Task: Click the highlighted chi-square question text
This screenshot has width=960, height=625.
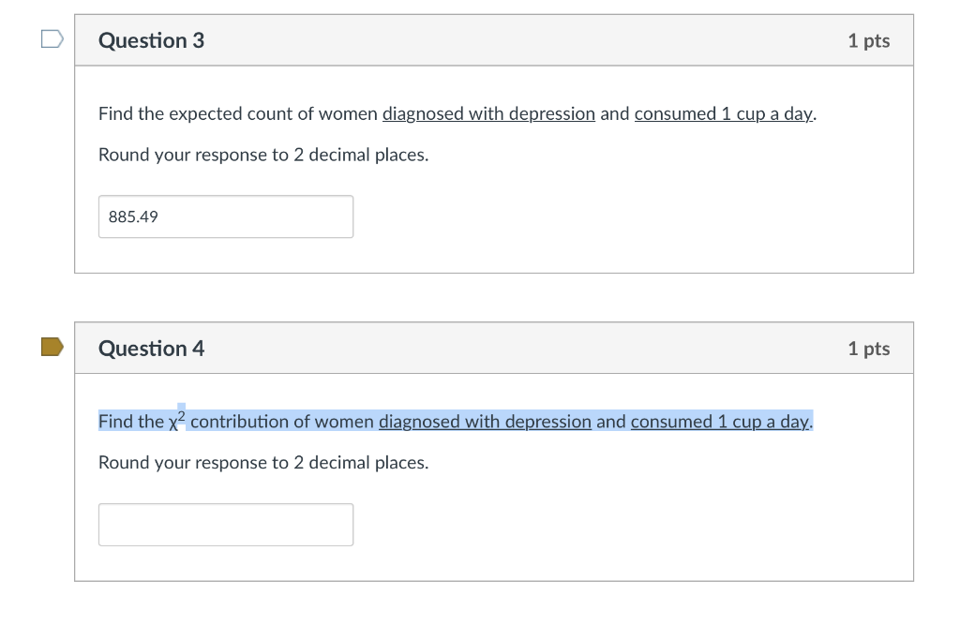Action: (x=455, y=422)
